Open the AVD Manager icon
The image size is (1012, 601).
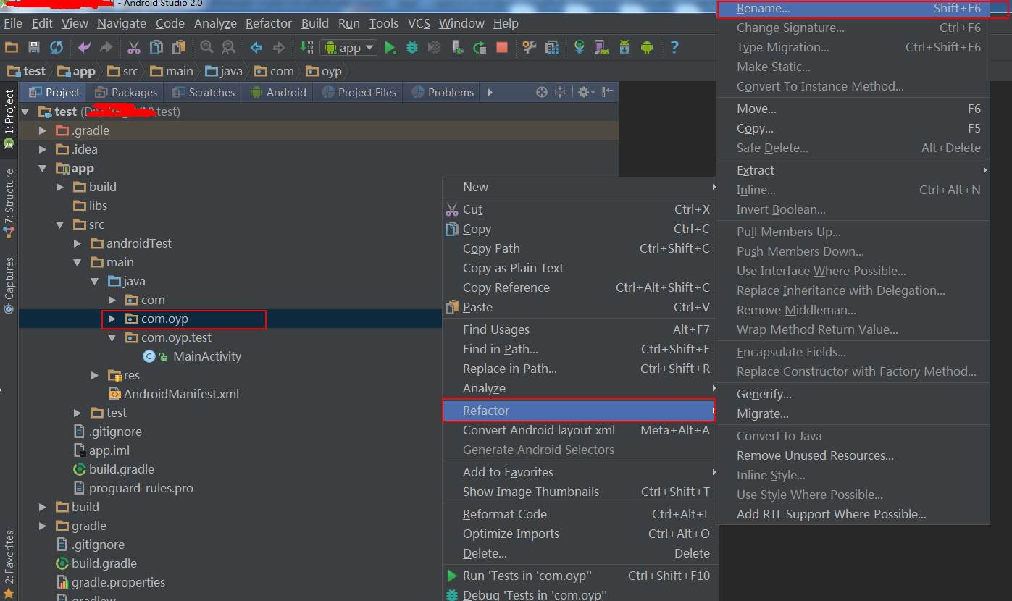601,47
